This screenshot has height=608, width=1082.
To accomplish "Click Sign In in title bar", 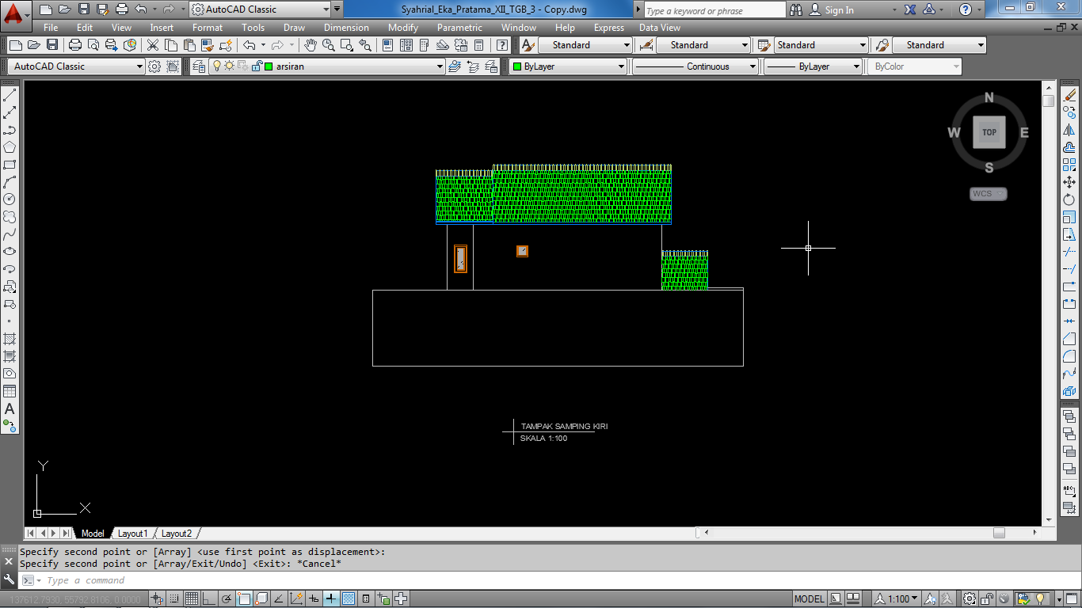I will click(840, 10).
